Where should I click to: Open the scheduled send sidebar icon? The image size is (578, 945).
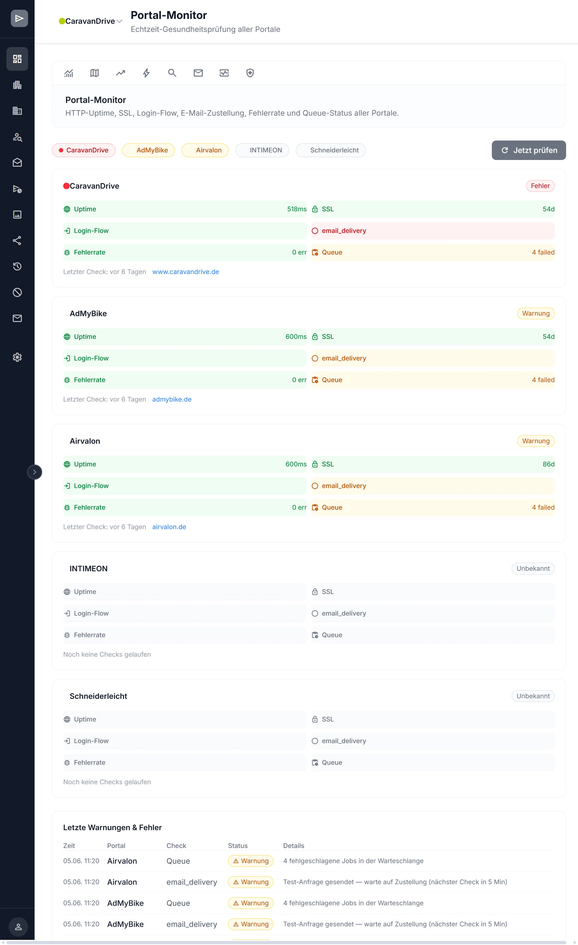click(17, 189)
